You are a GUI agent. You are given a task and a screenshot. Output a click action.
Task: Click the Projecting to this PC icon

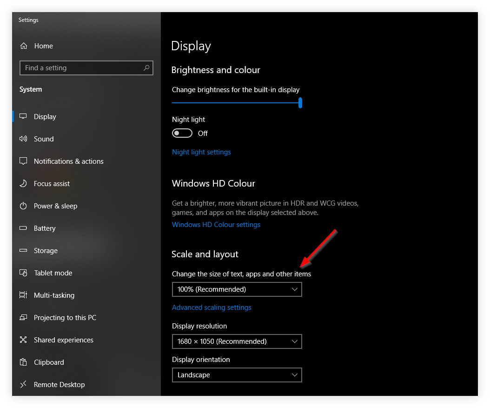click(x=23, y=317)
